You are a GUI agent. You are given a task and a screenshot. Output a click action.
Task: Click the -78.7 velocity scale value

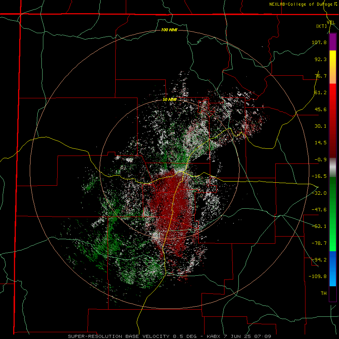coord(319,243)
